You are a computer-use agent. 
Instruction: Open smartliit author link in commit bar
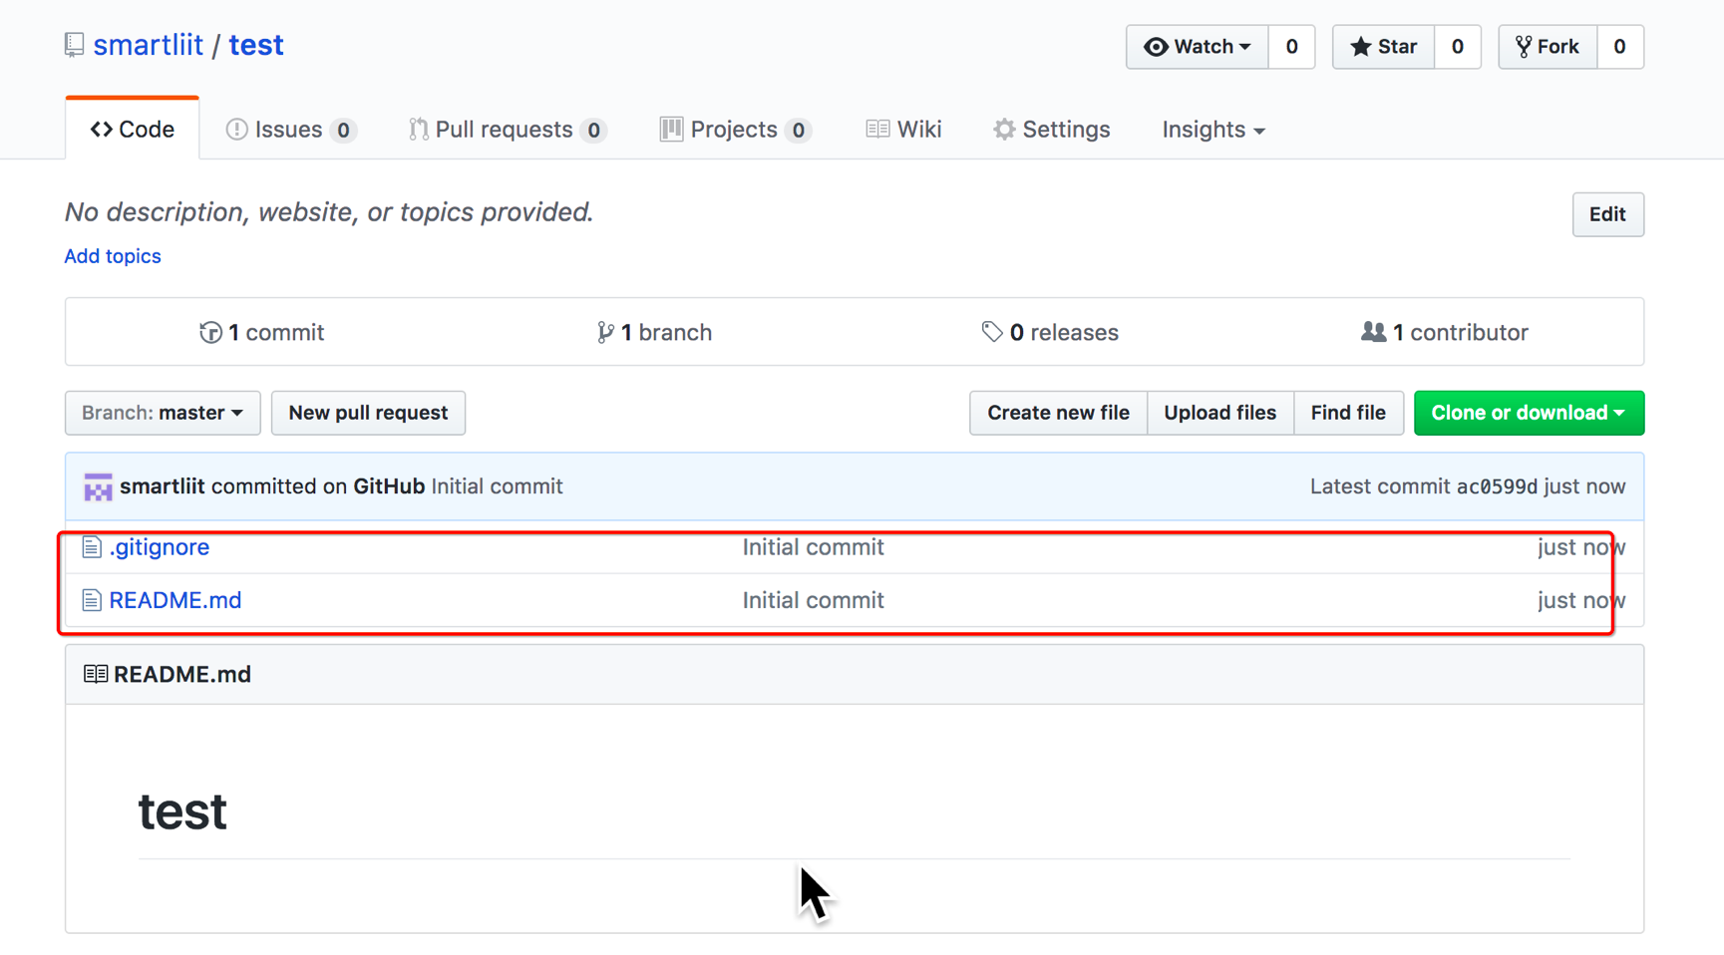tap(163, 486)
